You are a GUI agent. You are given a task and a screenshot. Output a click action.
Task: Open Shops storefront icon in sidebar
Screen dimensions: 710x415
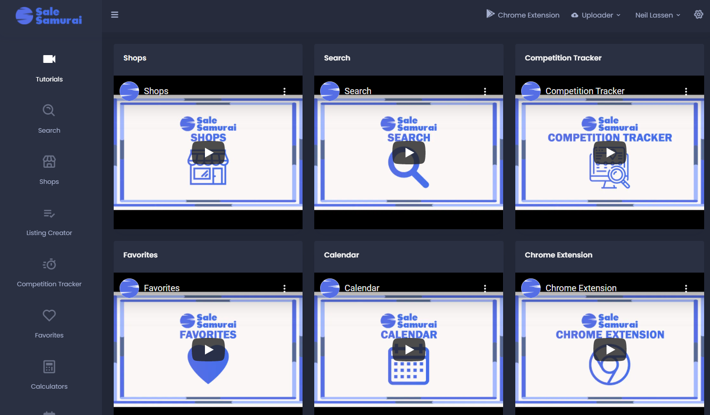(x=49, y=161)
